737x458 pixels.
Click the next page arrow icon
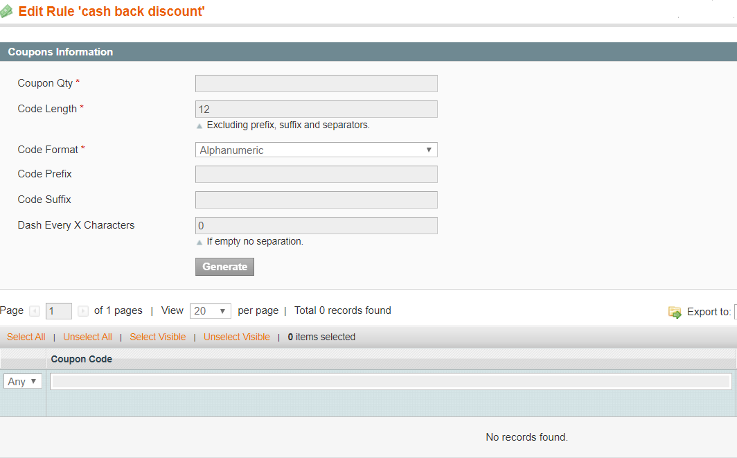coord(83,311)
